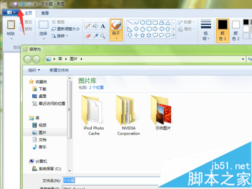This screenshot has height=189, width=252.
Task: Click the 粘贴 clipboard icon
Action: click(11, 25)
